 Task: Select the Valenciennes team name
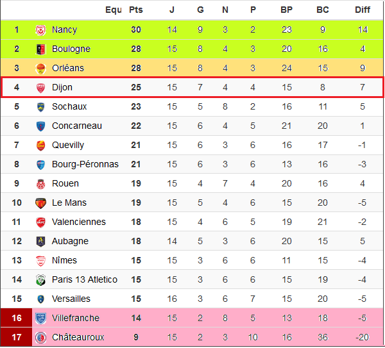click(78, 222)
